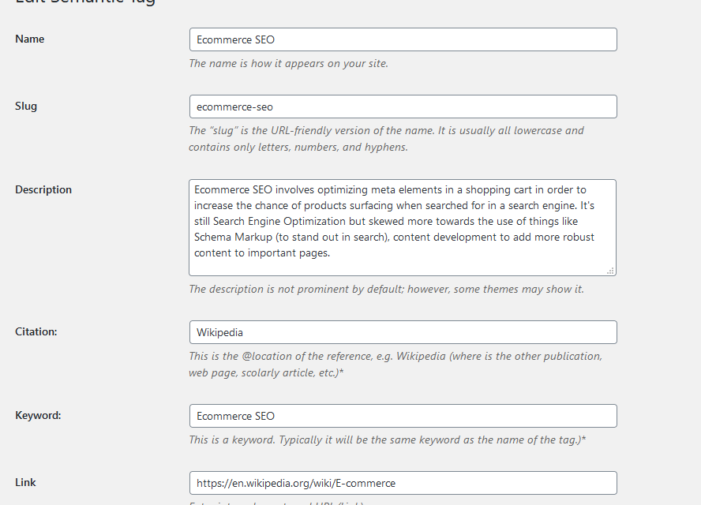The image size is (701, 505).
Task: Click the Description textarea resize handle
Action: click(610, 271)
